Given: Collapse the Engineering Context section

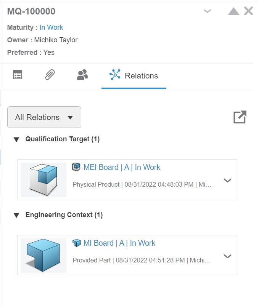Looking at the screenshot, I should point(16,215).
